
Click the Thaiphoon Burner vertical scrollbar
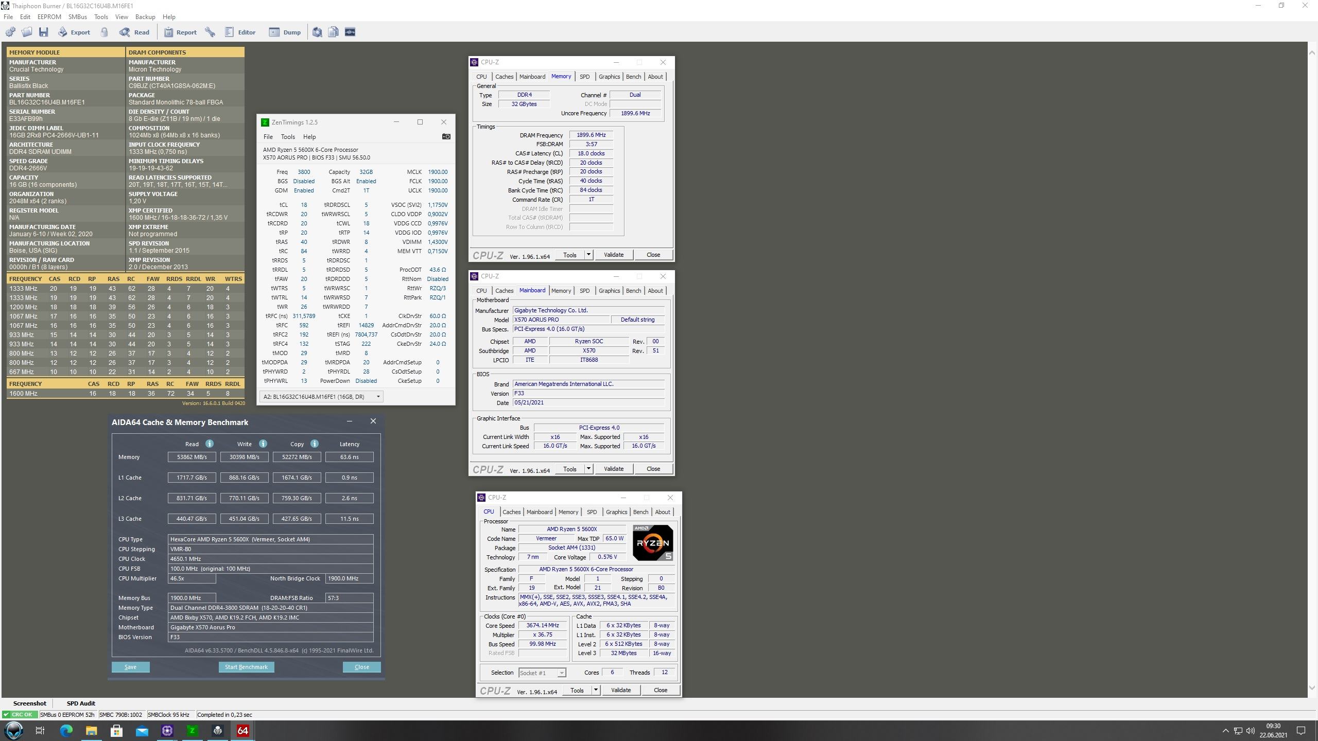1312,369
